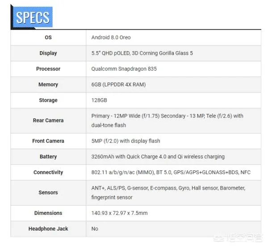Click the Front Camera row label

48,141
